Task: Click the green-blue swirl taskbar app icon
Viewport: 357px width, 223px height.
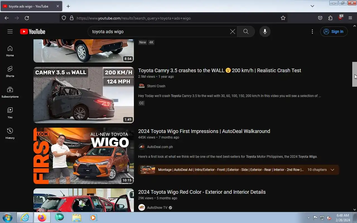Action: (59, 217)
